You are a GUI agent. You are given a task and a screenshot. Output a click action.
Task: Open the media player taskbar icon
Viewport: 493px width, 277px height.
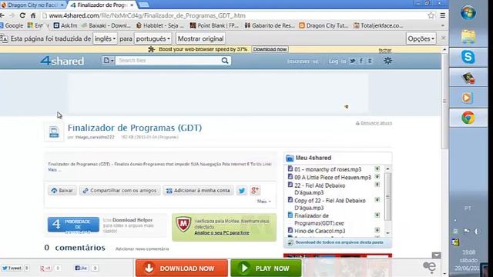[467, 98]
